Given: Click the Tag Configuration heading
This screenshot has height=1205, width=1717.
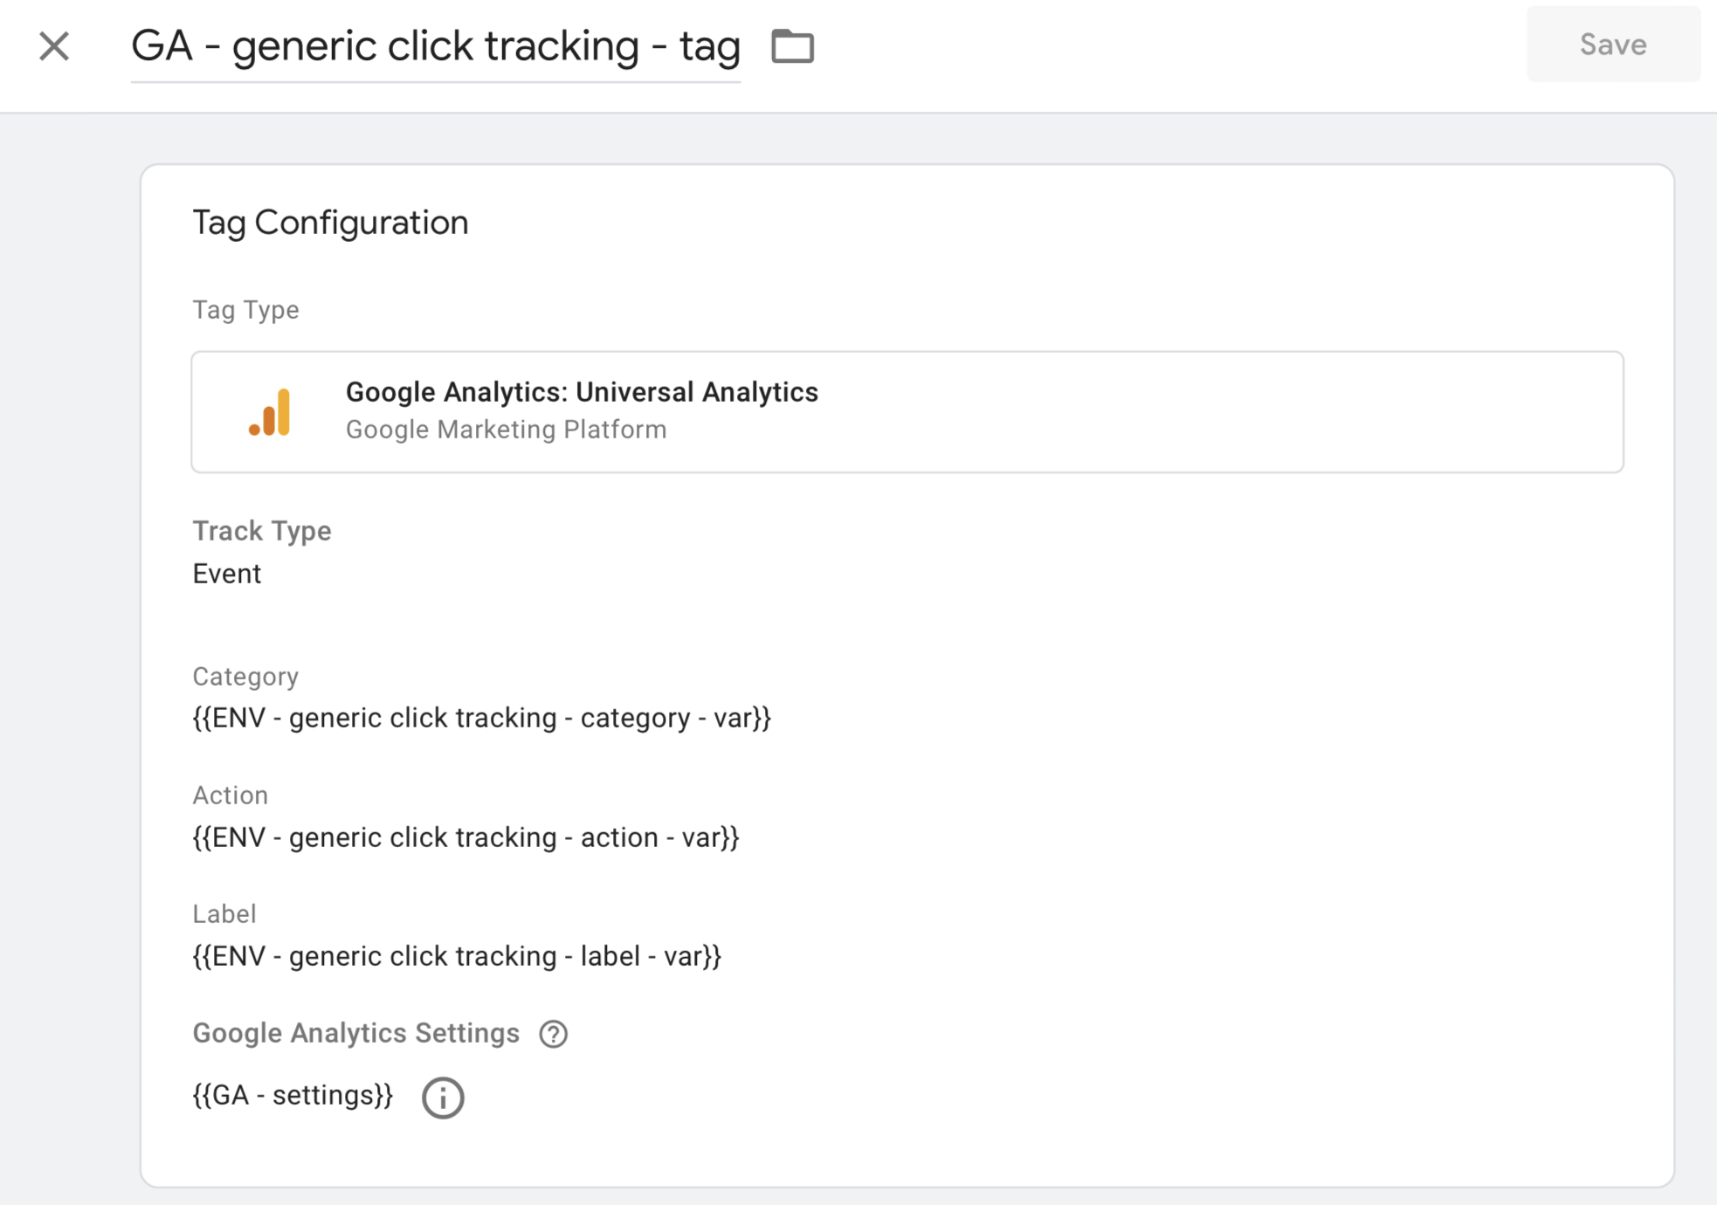Looking at the screenshot, I should click(x=330, y=223).
